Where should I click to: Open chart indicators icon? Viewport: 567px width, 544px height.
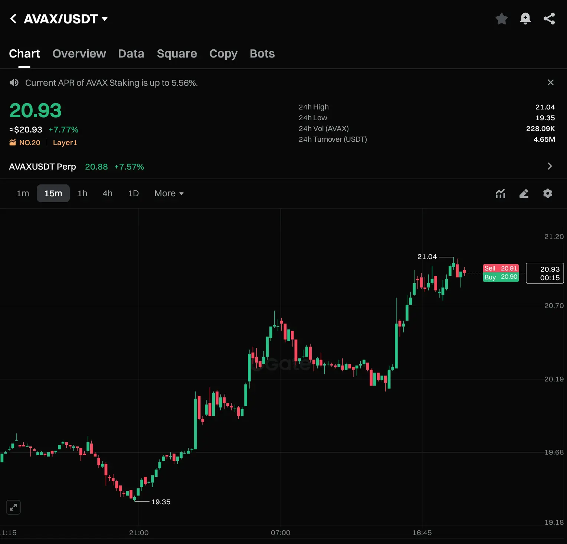[x=500, y=193]
